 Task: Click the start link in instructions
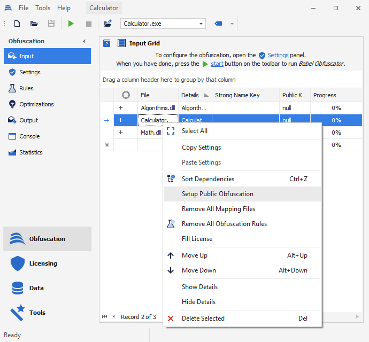pyautogui.click(x=217, y=64)
